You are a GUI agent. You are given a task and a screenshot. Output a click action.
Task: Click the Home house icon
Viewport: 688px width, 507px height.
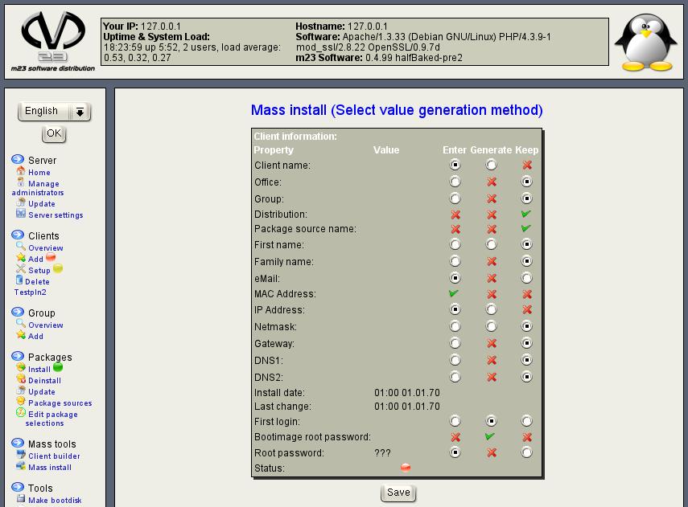pyautogui.click(x=21, y=172)
